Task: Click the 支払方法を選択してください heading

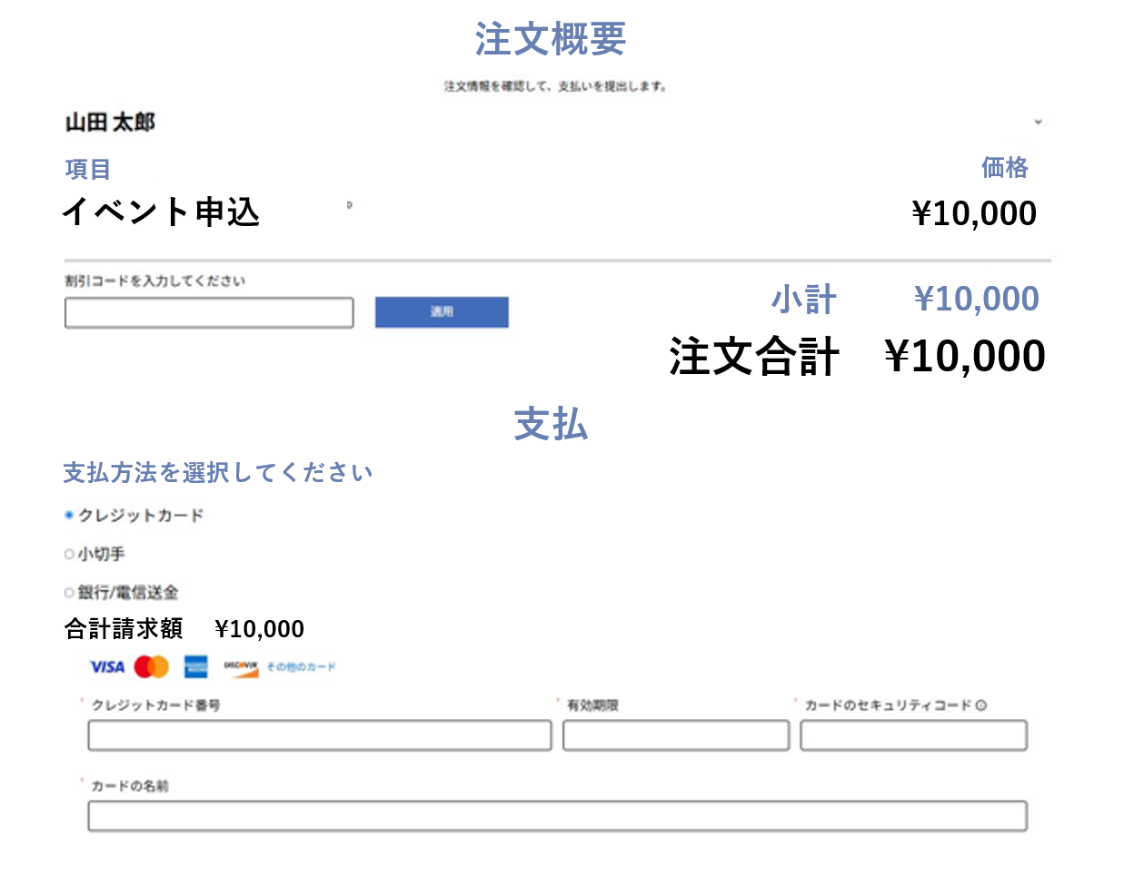Action: (218, 473)
